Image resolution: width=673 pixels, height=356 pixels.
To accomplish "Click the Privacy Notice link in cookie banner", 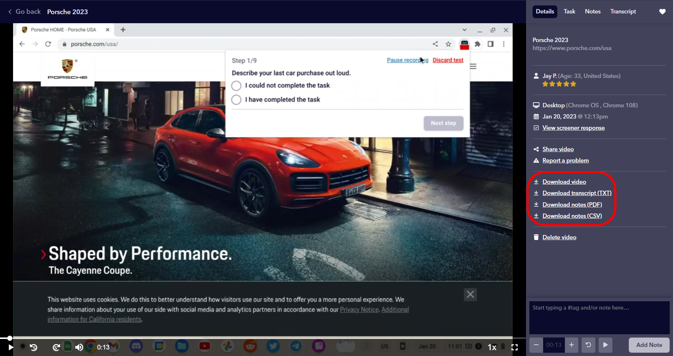I will [359, 310].
